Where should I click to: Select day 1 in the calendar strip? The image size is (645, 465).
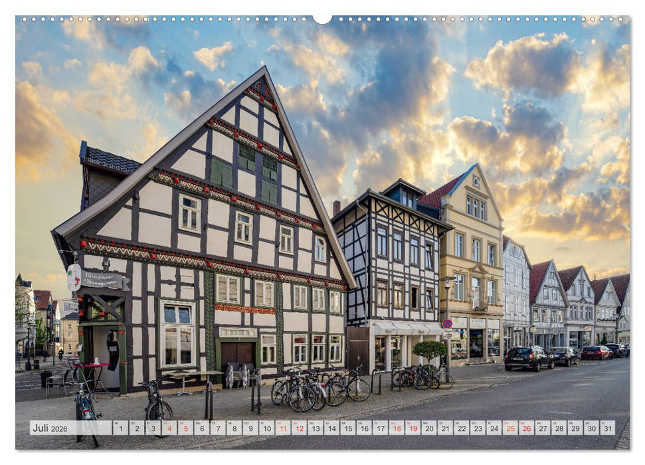coord(120,428)
